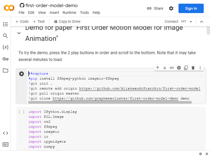Collapse the Demo for paper section
Image resolution: width=210 pixels, height=157 pixels.
(19, 33)
